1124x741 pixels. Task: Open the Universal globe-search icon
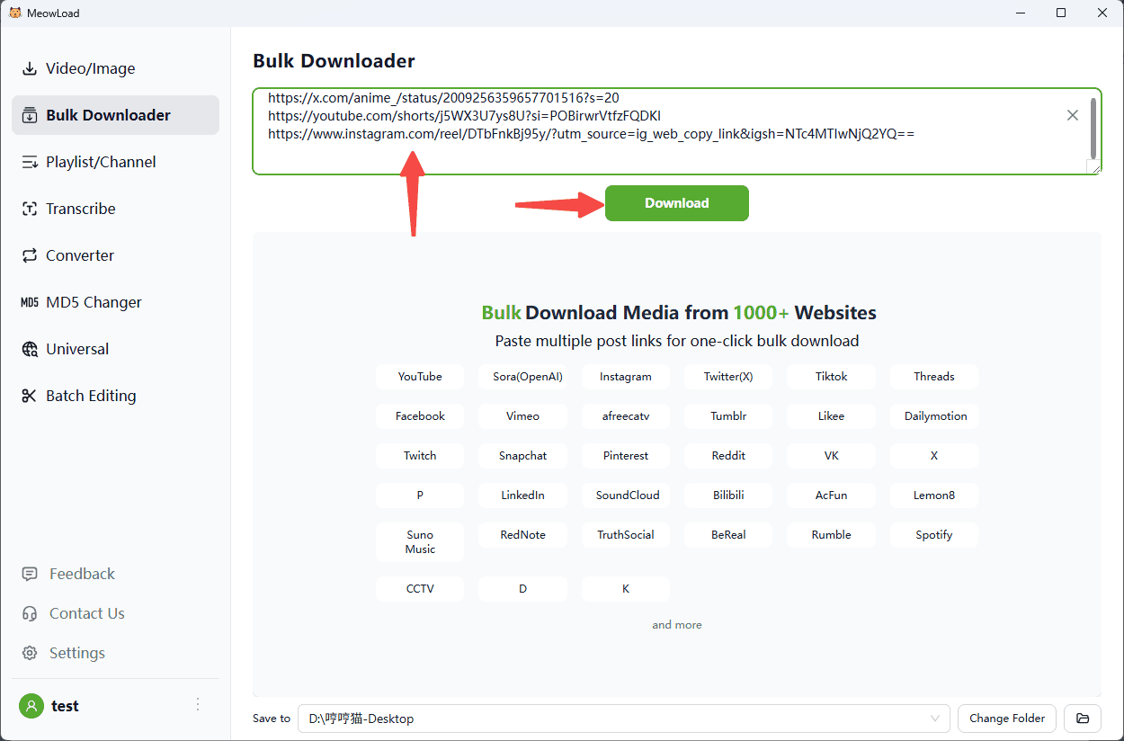click(x=30, y=349)
